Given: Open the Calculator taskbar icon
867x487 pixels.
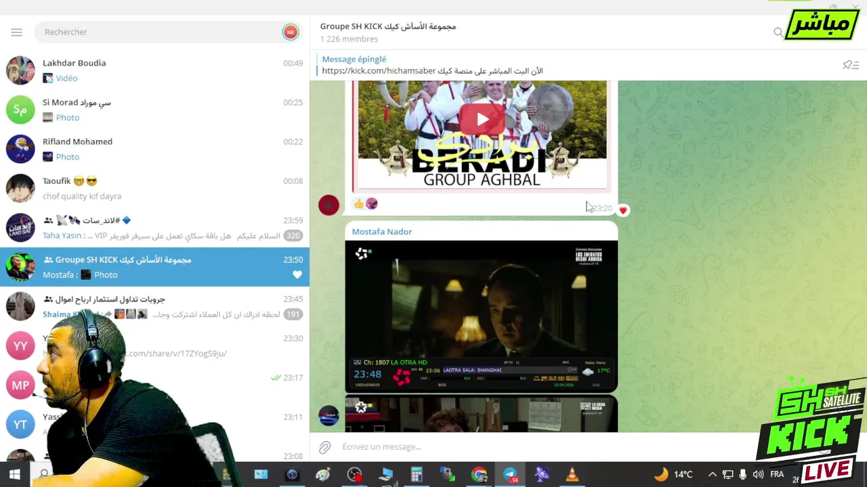Looking at the screenshot, I should point(417,474).
